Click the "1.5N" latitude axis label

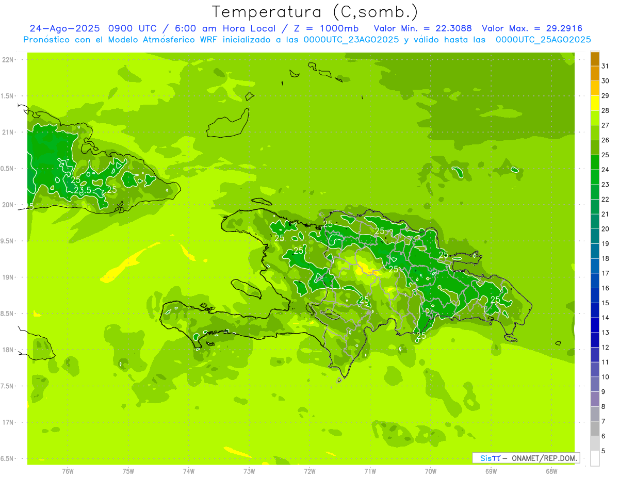coord(7,96)
